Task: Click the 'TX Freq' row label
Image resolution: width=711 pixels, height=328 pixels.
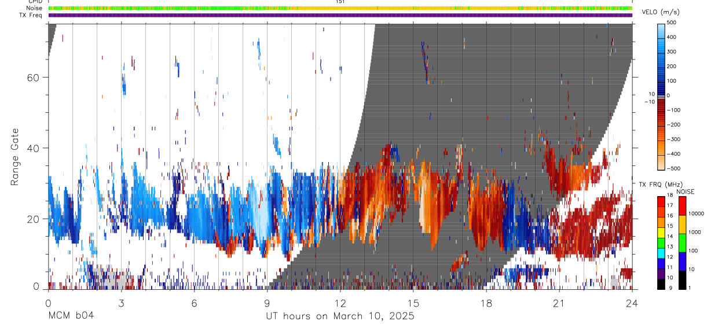Action: [x=31, y=15]
